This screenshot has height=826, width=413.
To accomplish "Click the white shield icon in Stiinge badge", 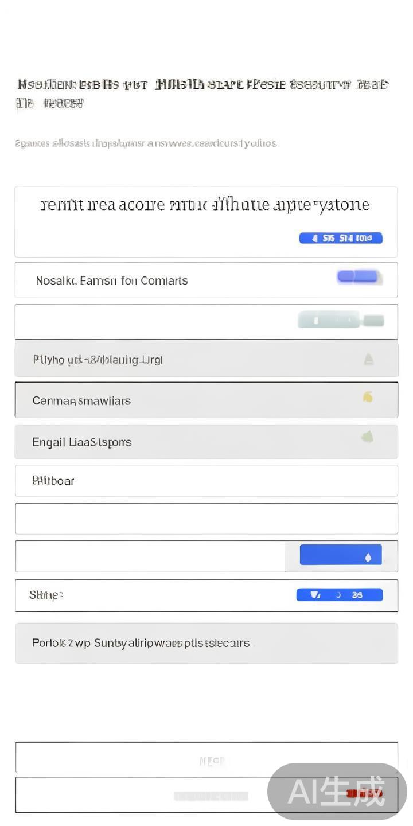I will [315, 595].
